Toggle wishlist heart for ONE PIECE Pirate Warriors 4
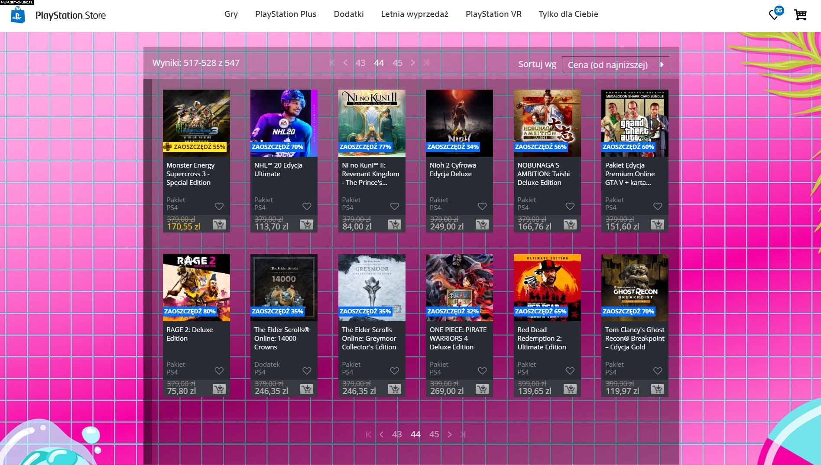This screenshot has width=821, height=465. click(x=482, y=371)
